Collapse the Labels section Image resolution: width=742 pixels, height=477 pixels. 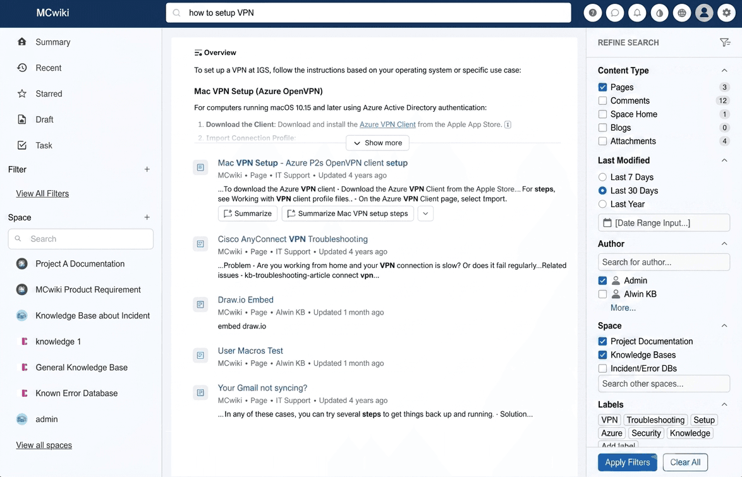[x=724, y=404]
